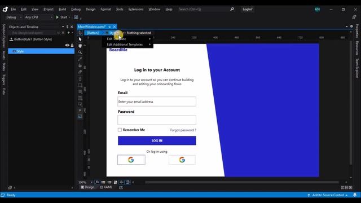Pop out the XAML pane icon

(121, 188)
